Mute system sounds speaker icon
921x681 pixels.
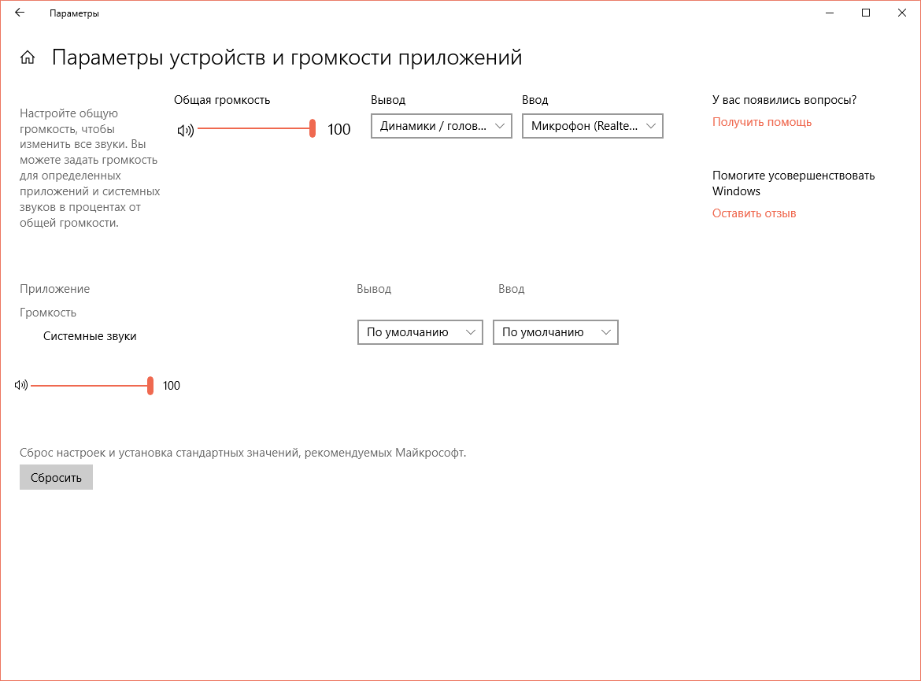(x=21, y=386)
